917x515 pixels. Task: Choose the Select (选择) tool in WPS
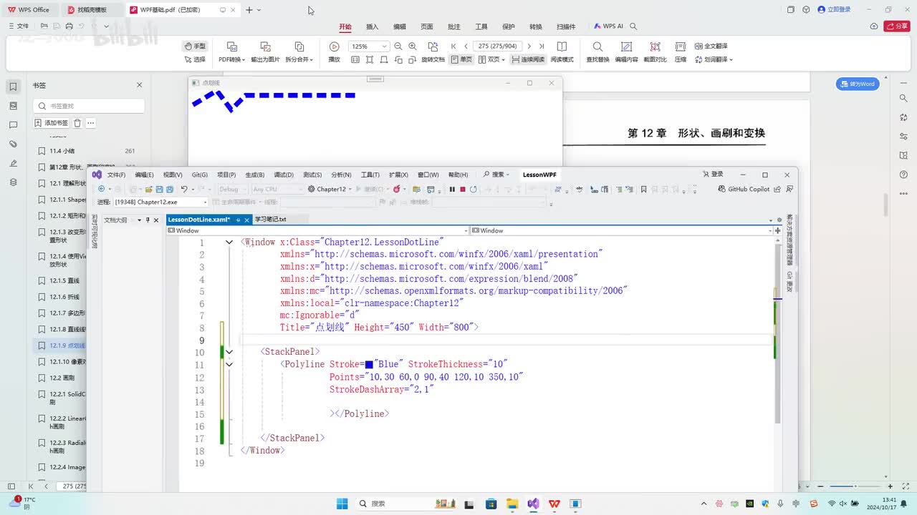[x=195, y=59]
